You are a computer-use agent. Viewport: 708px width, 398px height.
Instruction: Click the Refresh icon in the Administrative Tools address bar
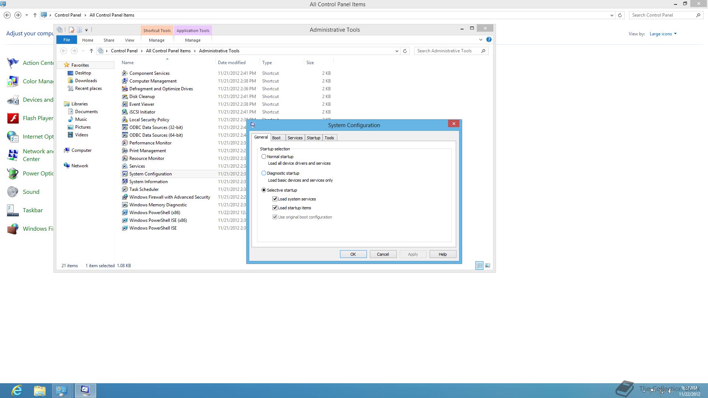405,51
